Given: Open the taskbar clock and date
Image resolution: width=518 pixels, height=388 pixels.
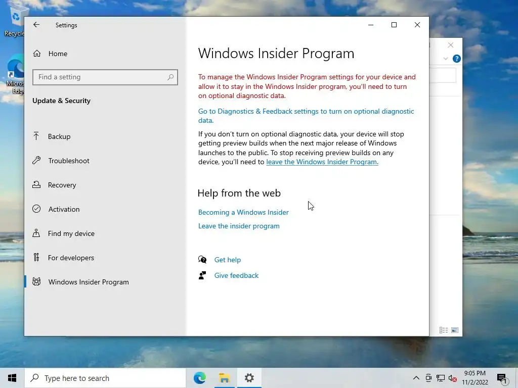Looking at the screenshot, I should [474, 378].
